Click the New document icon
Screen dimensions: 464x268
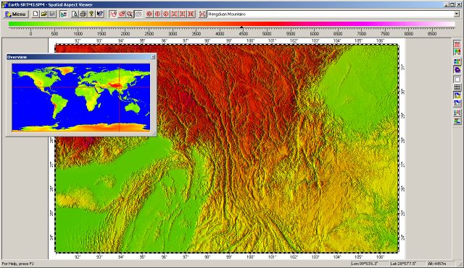click(36, 14)
